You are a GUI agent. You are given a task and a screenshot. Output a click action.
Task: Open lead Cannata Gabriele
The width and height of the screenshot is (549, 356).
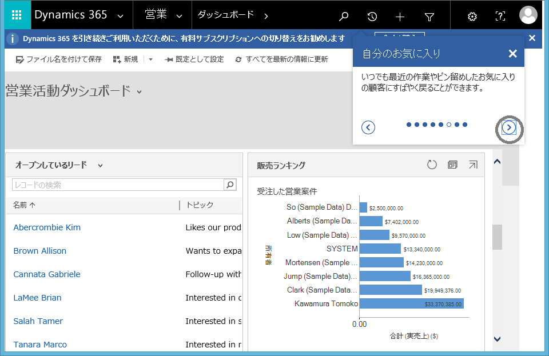click(x=47, y=274)
